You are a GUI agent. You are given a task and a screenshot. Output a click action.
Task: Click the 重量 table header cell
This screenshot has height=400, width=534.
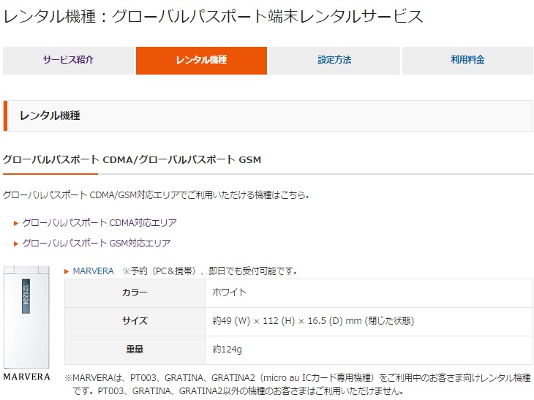click(135, 350)
